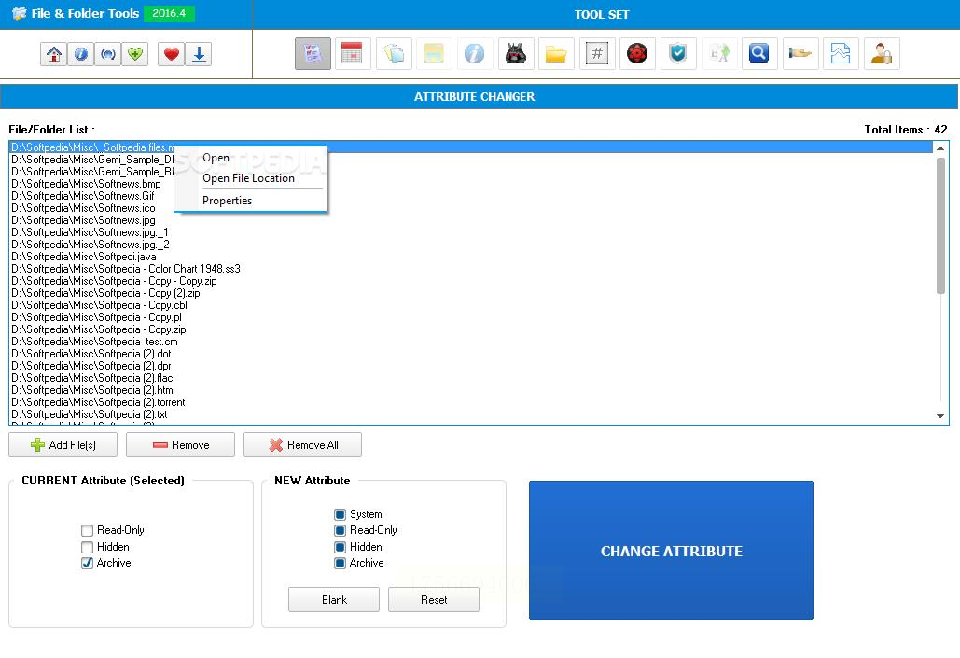Choose Properties from the context menu
This screenshot has width=960, height=658.
tap(250, 201)
